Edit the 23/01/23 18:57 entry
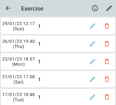Viewport: 116px width, 105px height. click(93, 61)
